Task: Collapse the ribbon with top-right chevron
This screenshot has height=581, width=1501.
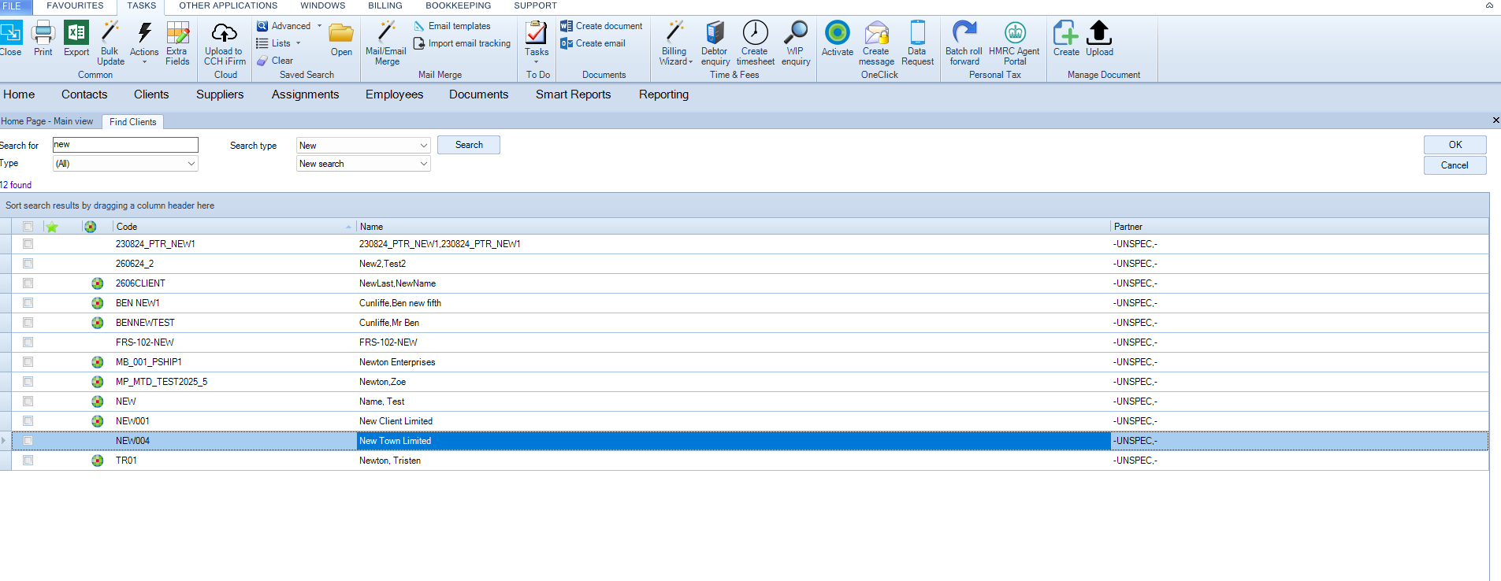Action: point(1489,6)
